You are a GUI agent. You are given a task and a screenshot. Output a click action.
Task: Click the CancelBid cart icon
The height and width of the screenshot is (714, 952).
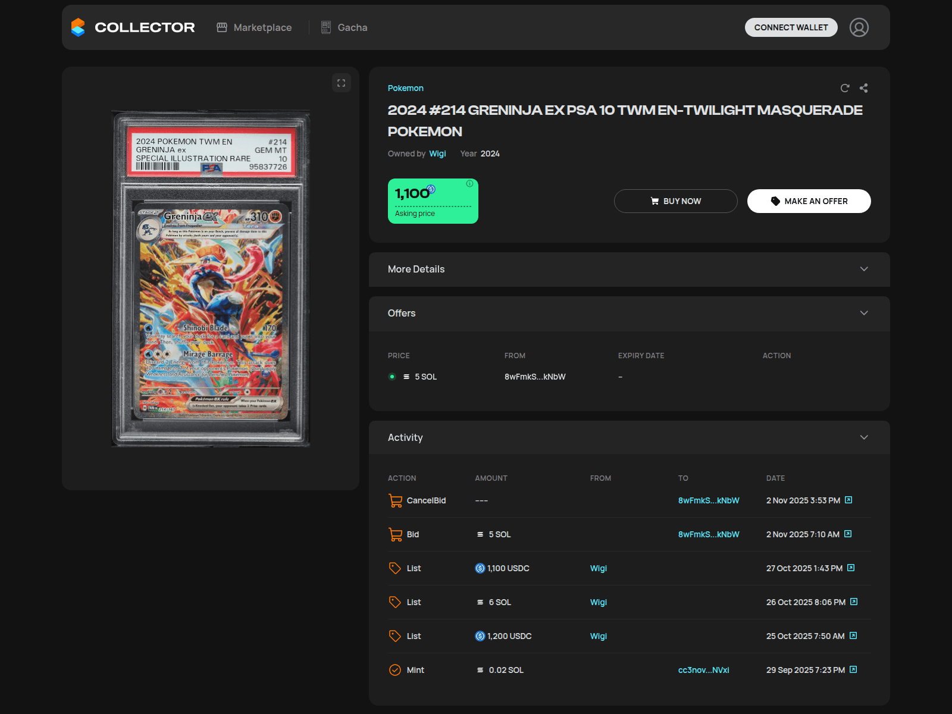[x=395, y=500]
